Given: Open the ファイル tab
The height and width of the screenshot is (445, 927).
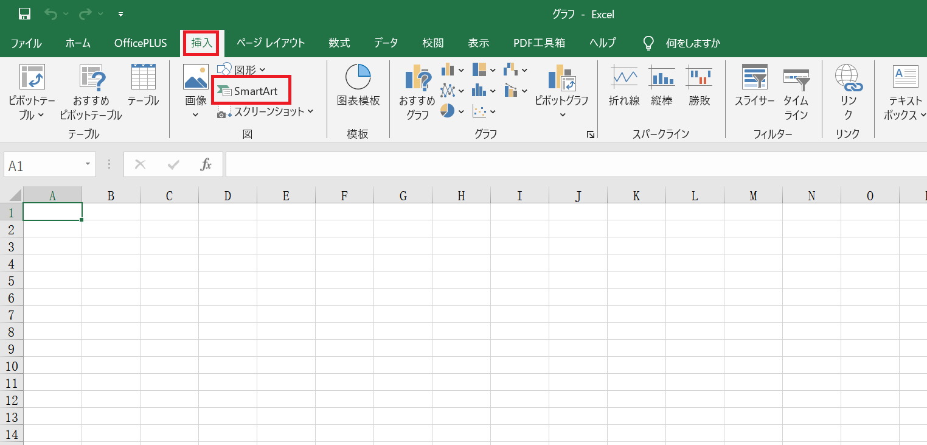Looking at the screenshot, I should tap(26, 43).
